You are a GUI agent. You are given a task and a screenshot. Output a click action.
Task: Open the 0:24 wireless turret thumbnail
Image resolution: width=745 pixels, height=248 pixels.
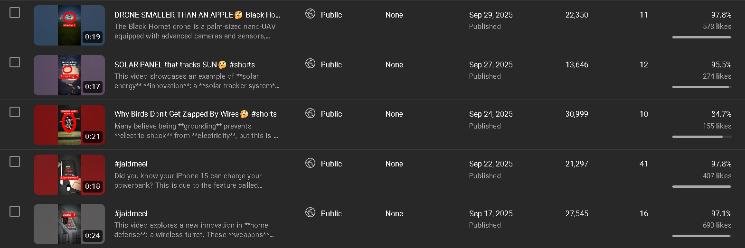click(x=69, y=224)
